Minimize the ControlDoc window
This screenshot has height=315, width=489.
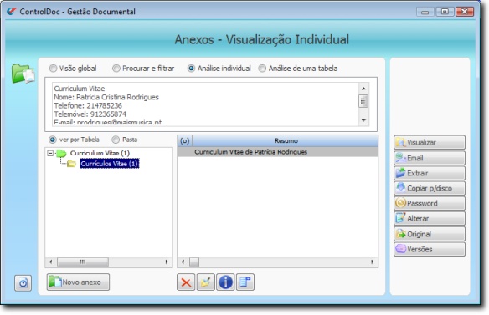[425, 12]
